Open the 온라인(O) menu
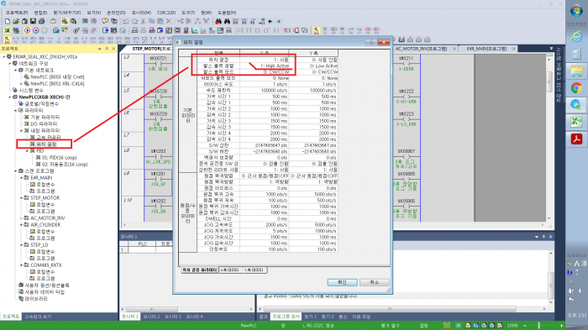588x330 pixels. [x=116, y=13]
